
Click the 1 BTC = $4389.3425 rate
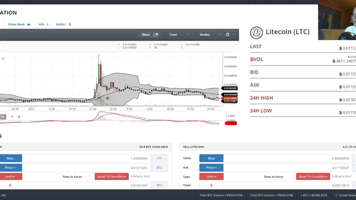[x=314, y=195]
